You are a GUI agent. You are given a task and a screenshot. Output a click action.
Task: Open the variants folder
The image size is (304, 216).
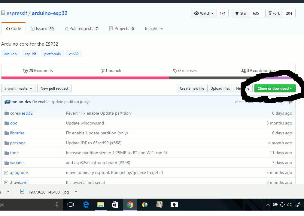[x=17, y=163]
